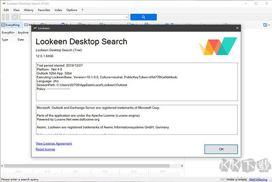Open the Options menu
The height and width of the screenshot is (182, 272).
(72, 10)
